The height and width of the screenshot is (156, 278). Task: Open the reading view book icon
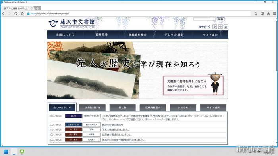click(262, 13)
